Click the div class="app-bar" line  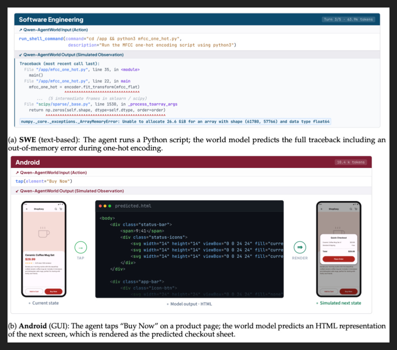[137, 282]
